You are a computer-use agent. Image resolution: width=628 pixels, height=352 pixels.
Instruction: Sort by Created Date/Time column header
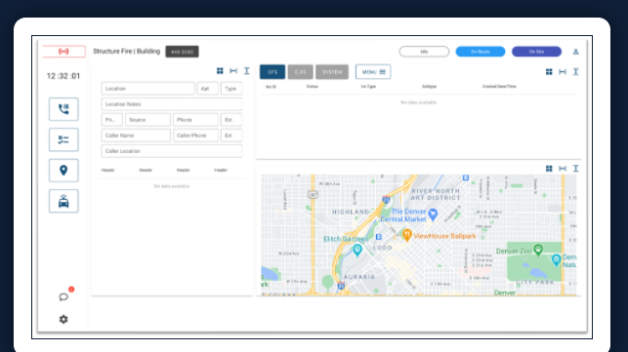coord(499,87)
